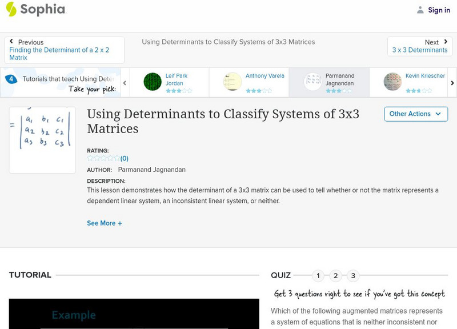Select Anthony Varela's avatar image

[232, 82]
